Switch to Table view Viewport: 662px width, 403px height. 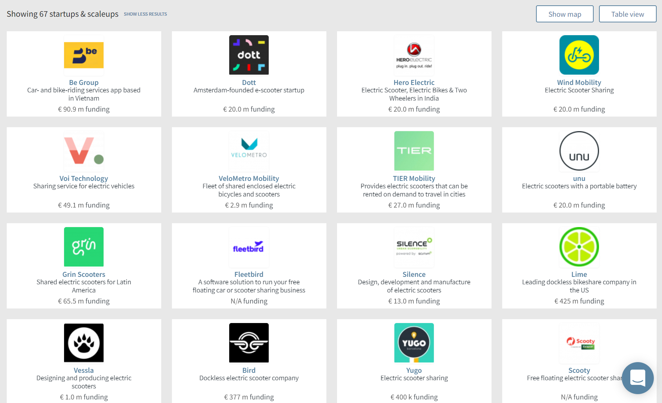(627, 14)
